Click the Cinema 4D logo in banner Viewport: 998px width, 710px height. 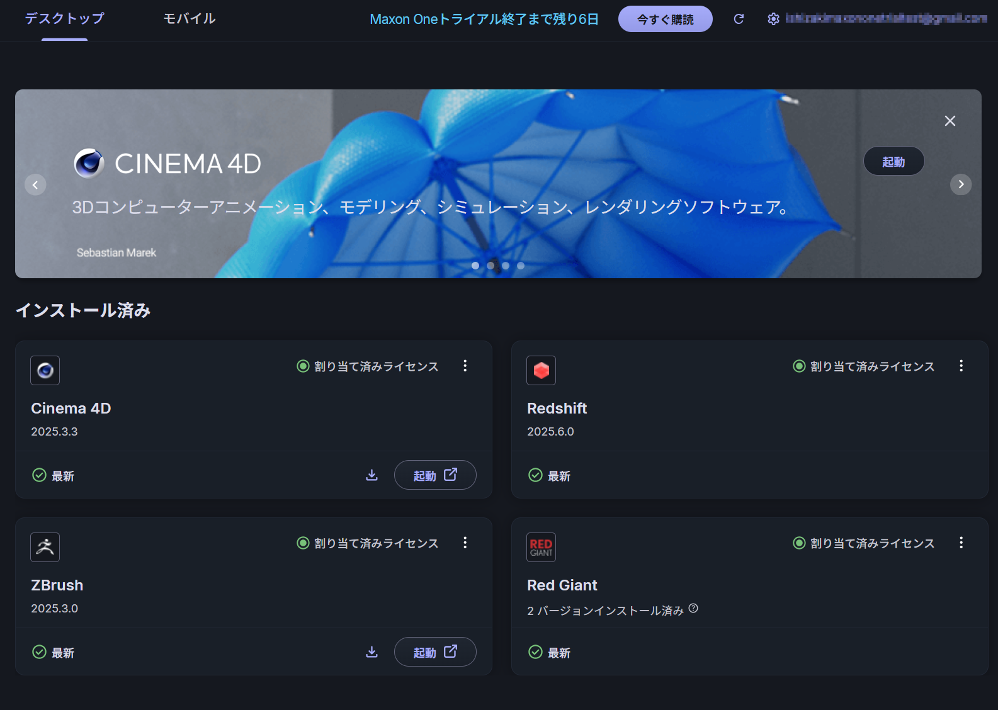[167, 164]
